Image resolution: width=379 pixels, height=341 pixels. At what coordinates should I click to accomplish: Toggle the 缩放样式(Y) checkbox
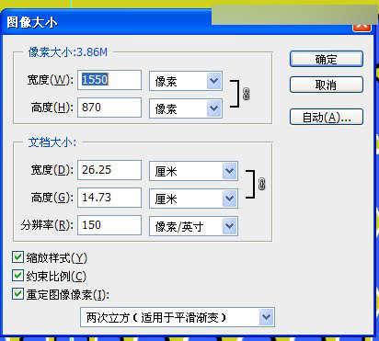pyautogui.click(x=17, y=257)
